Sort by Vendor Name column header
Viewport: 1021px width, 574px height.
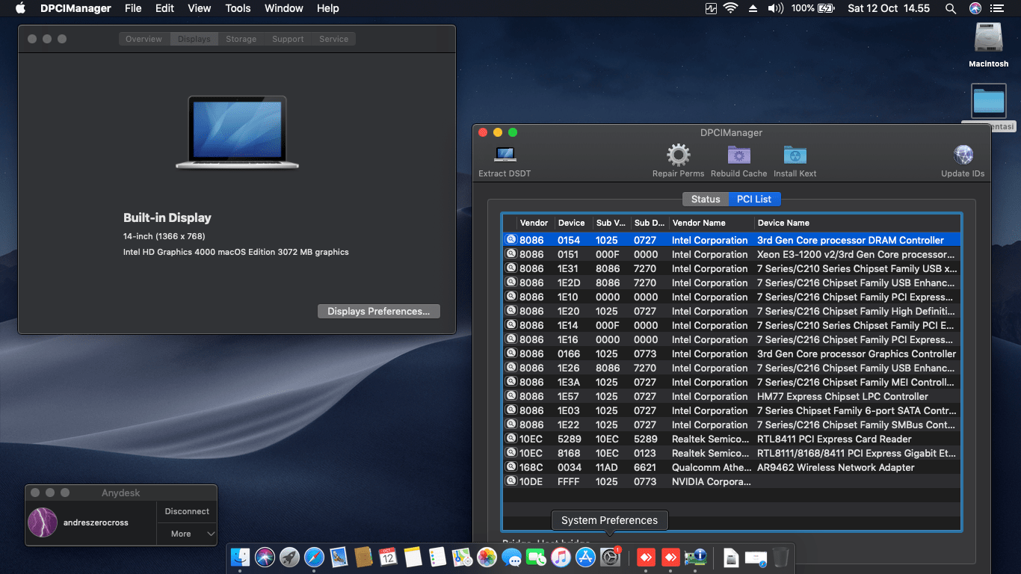pyautogui.click(x=710, y=223)
